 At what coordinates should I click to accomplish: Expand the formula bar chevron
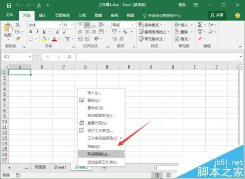pyautogui.click(x=241, y=57)
